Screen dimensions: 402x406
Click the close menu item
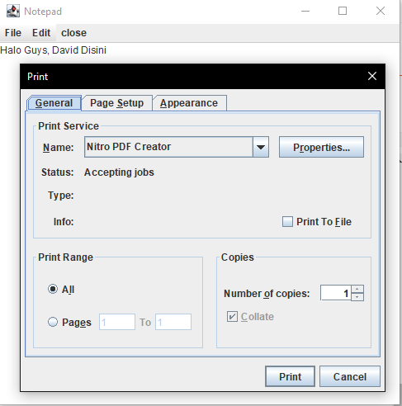point(73,33)
